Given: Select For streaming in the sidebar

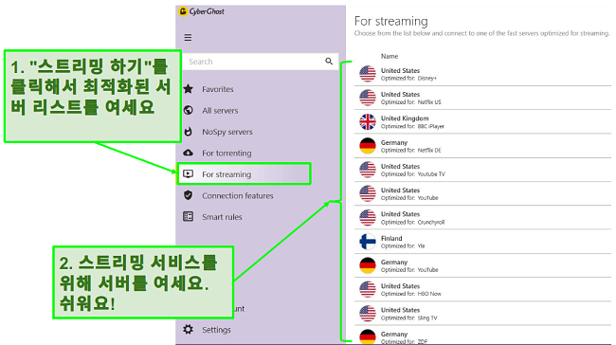Looking at the screenshot, I should [x=226, y=174].
